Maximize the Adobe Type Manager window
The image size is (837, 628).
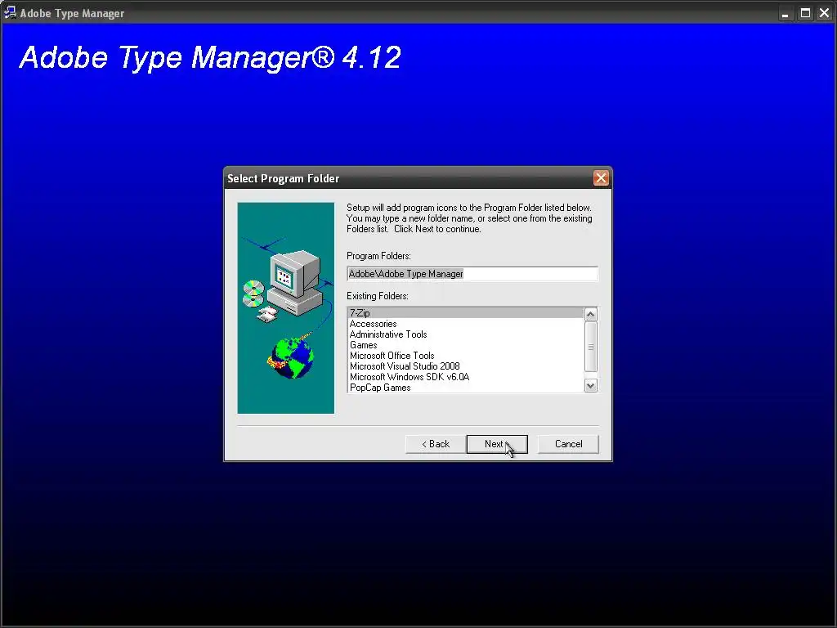(805, 13)
